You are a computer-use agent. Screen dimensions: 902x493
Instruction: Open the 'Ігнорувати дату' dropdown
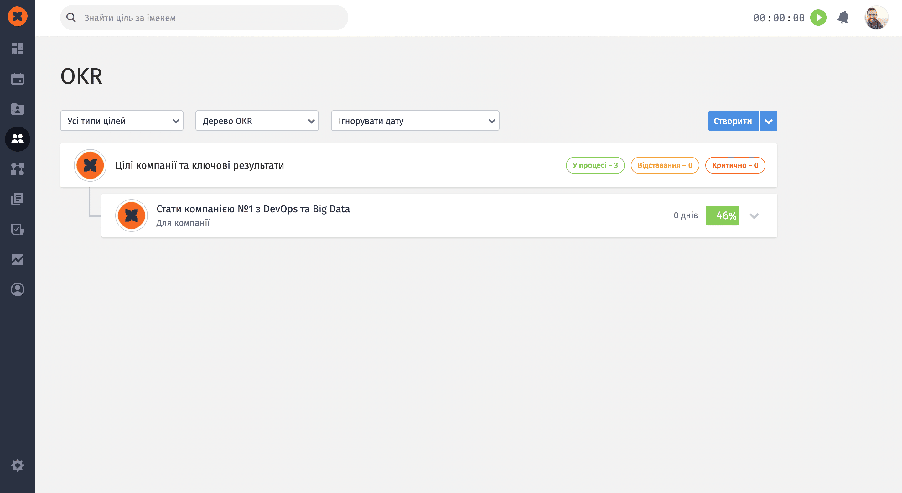tap(415, 121)
